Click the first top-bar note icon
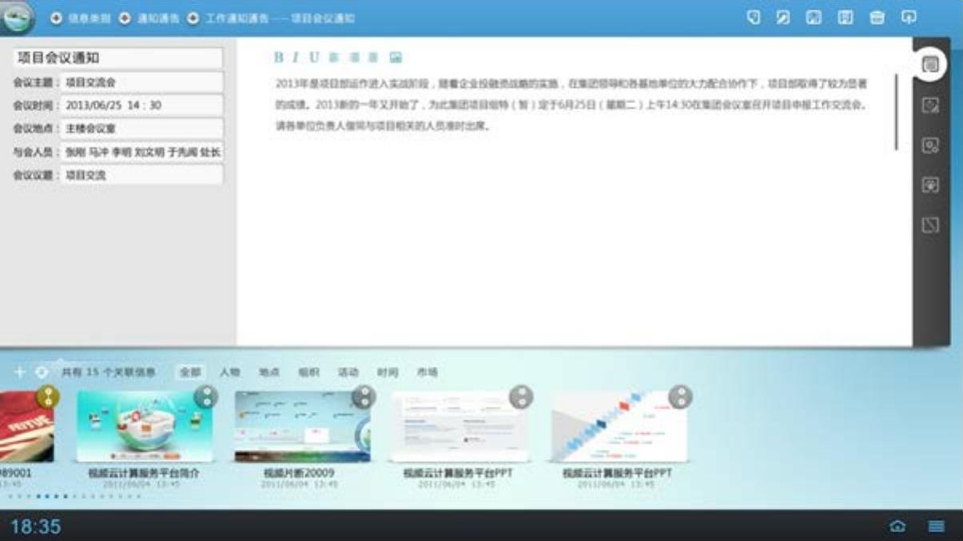The height and width of the screenshot is (541, 963). tap(753, 17)
